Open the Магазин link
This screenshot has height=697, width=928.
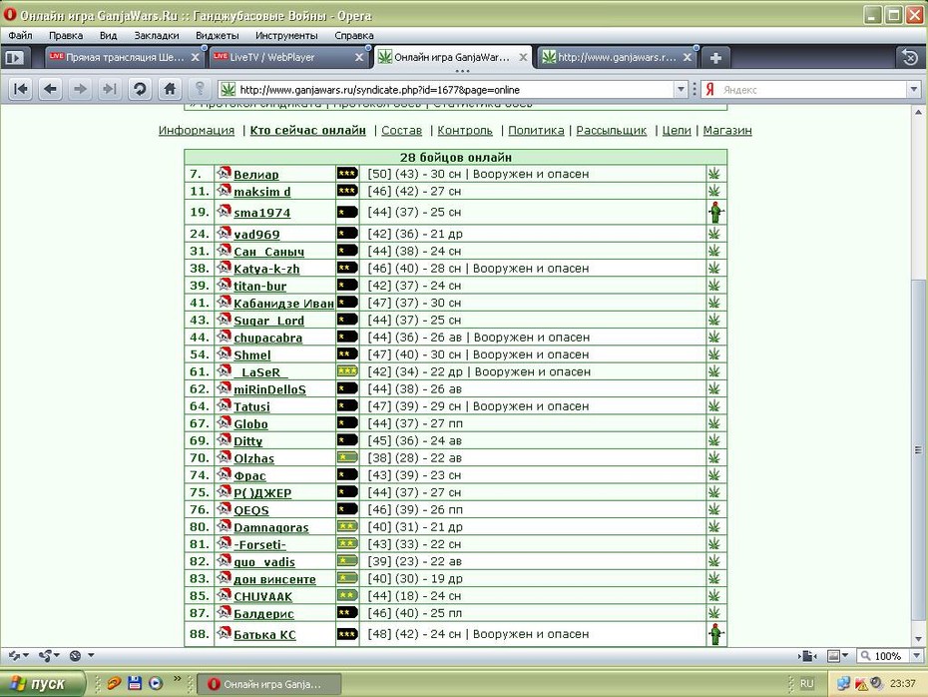[727, 130]
